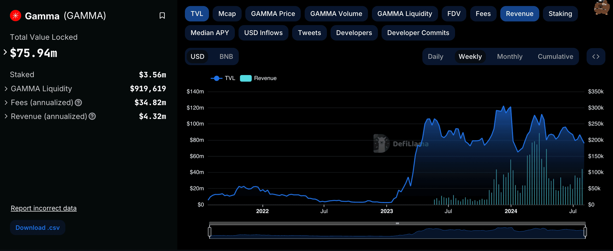613x251 pixels.
Task: Enable Developer Commits on chart
Action: (418, 33)
